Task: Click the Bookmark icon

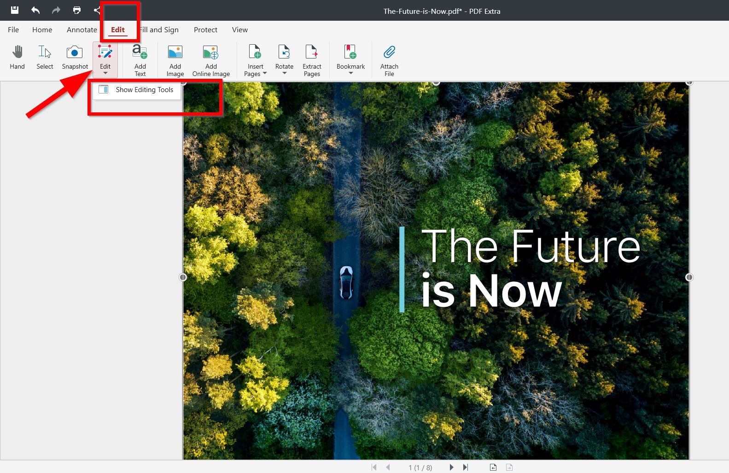Action: click(350, 52)
